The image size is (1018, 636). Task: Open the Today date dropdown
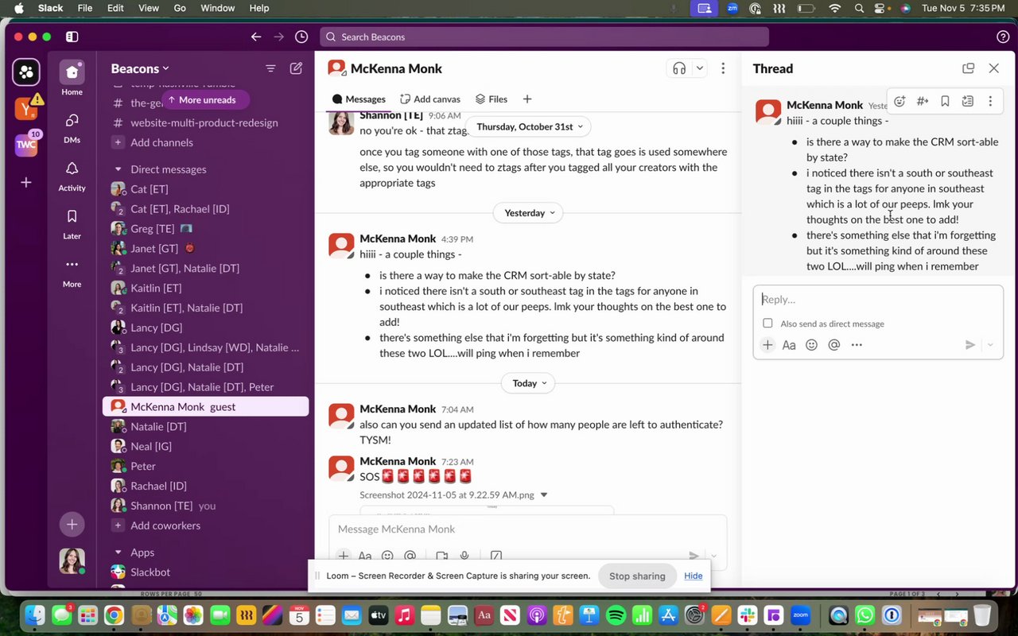(x=528, y=383)
